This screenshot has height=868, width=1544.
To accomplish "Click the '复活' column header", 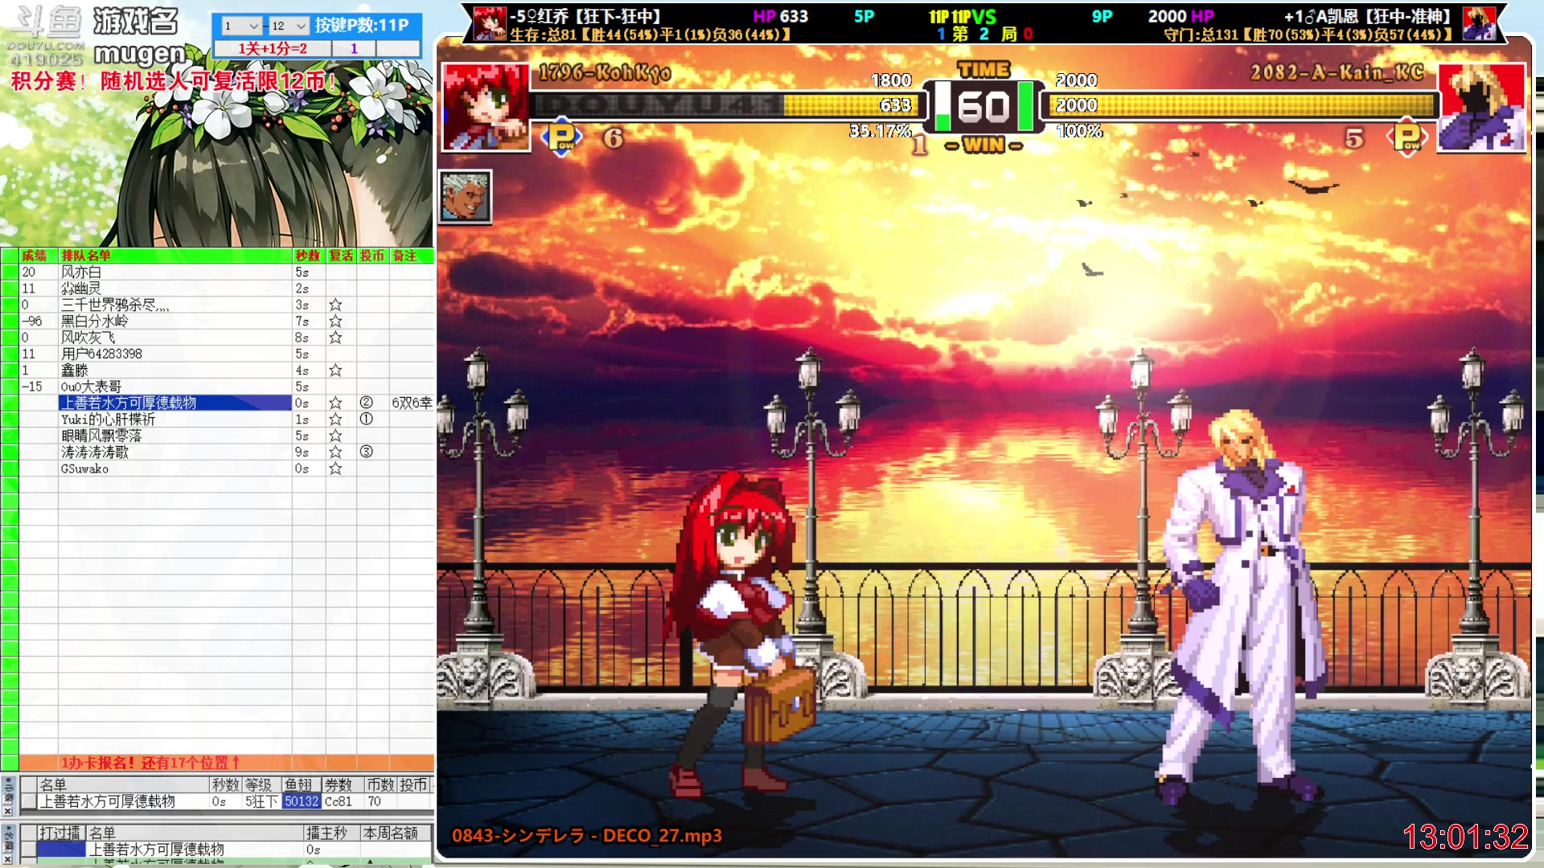I will 341,256.
